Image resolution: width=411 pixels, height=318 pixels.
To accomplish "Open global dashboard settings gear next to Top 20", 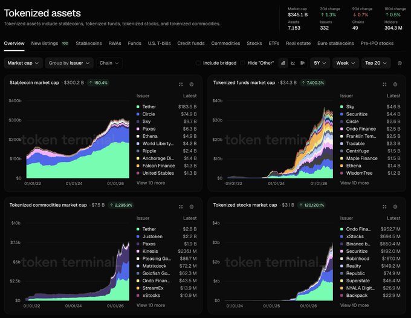I will (400, 63).
